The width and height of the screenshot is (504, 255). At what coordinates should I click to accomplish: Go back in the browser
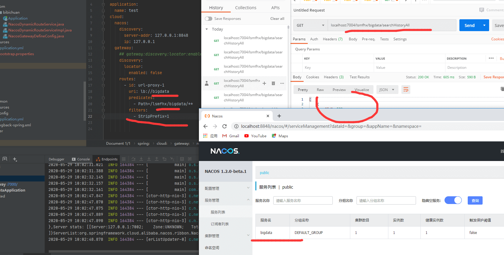[x=205, y=126]
